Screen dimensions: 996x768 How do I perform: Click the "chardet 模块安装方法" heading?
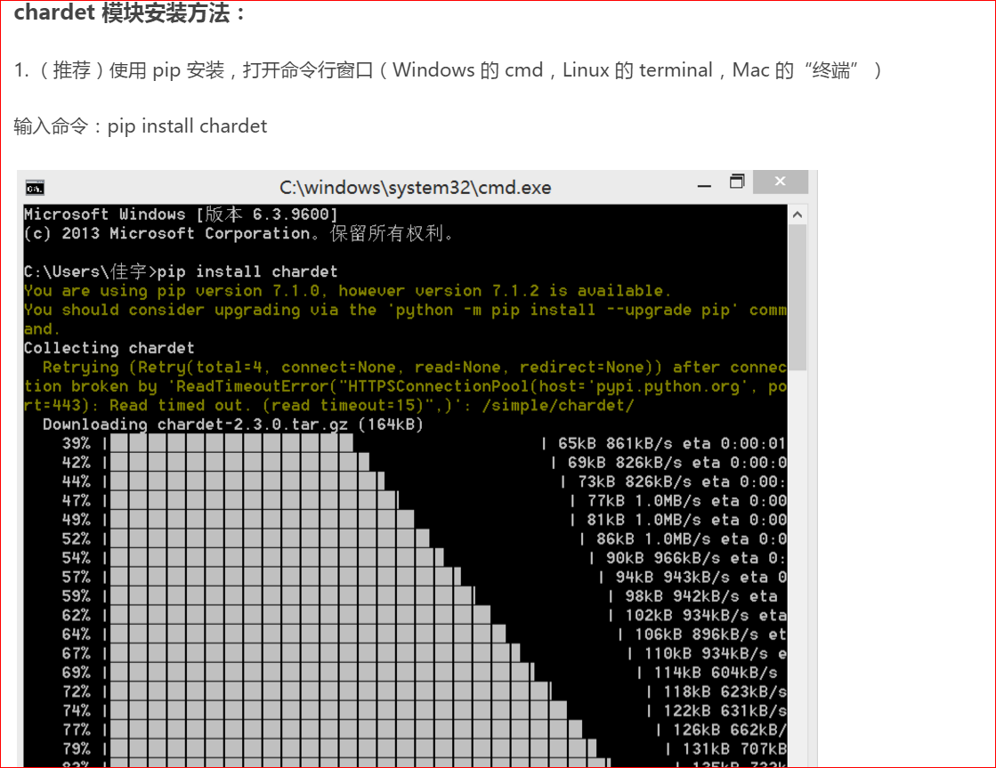(x=130, y=14)
